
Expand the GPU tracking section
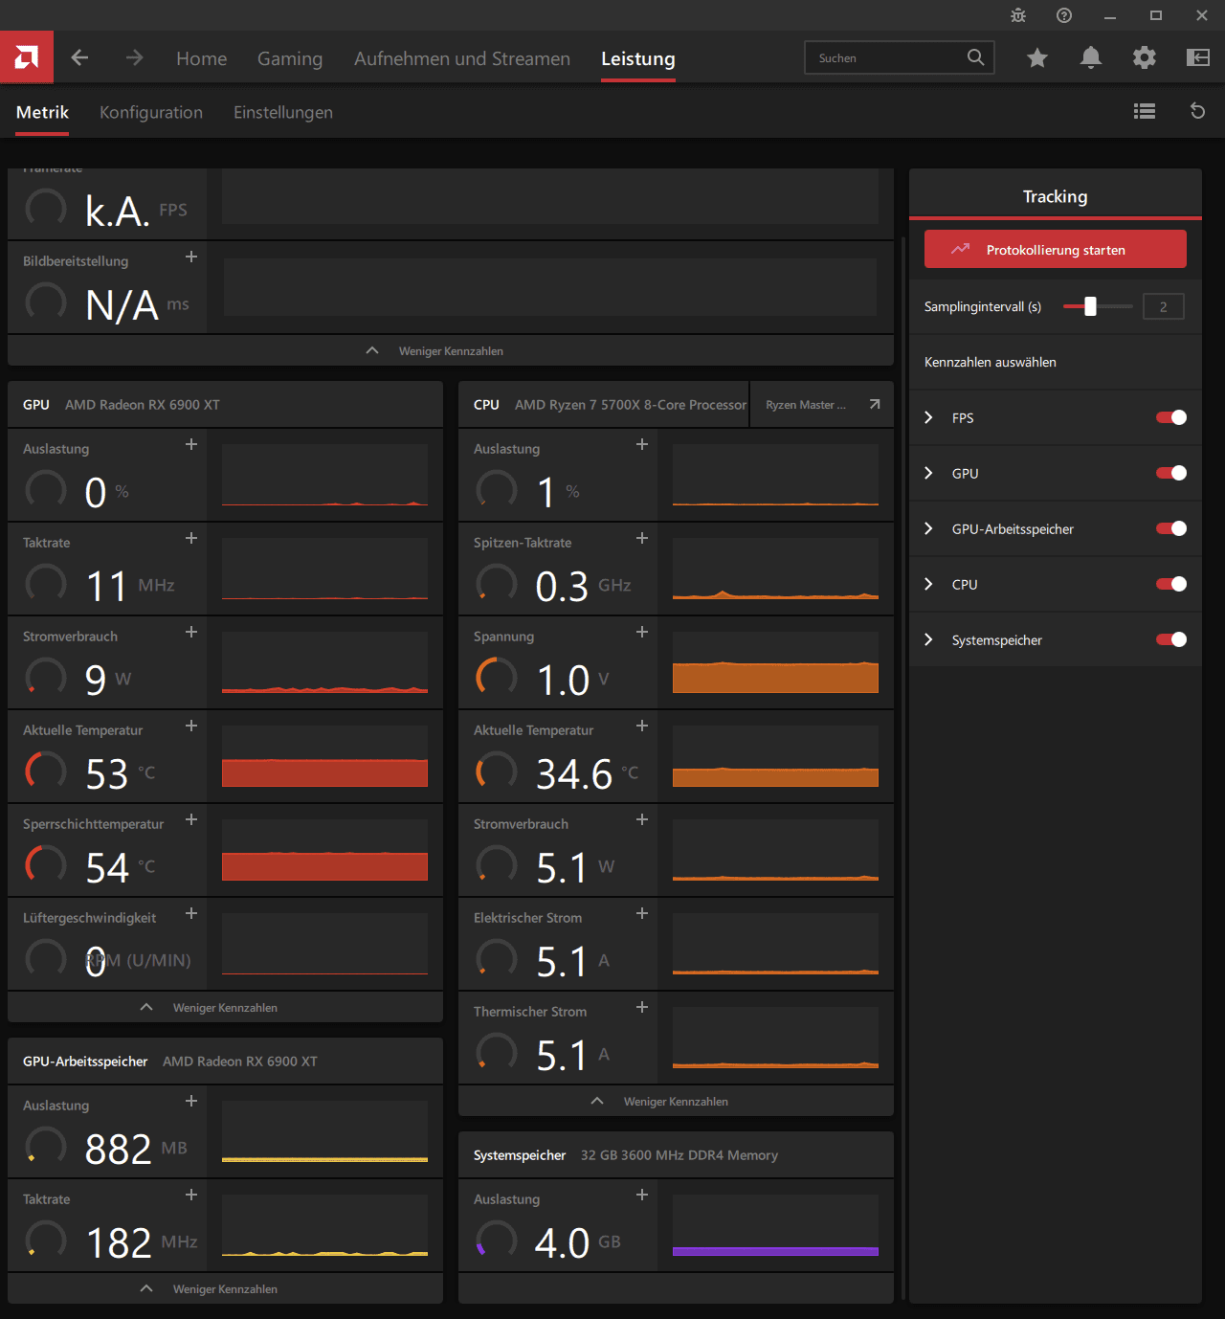[x=928, y=473]
